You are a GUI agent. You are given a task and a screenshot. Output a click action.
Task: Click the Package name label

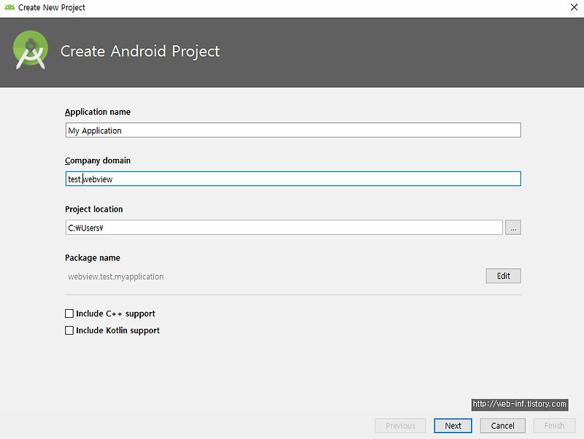(x=93, y=258)
